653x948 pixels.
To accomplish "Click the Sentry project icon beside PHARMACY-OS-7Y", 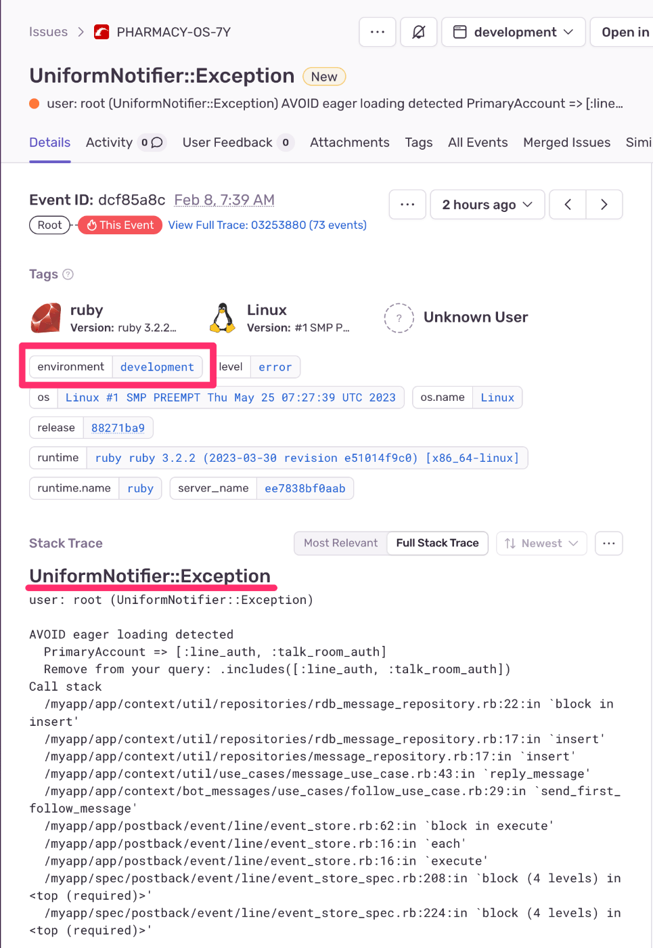I will coord(102,32).
